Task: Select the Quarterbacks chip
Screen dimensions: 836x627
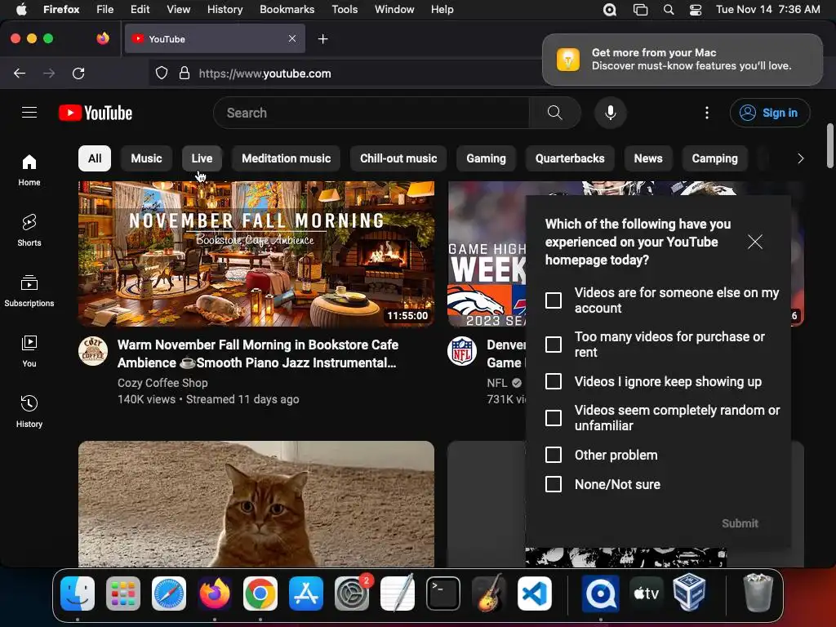Action: coord(570,158)
